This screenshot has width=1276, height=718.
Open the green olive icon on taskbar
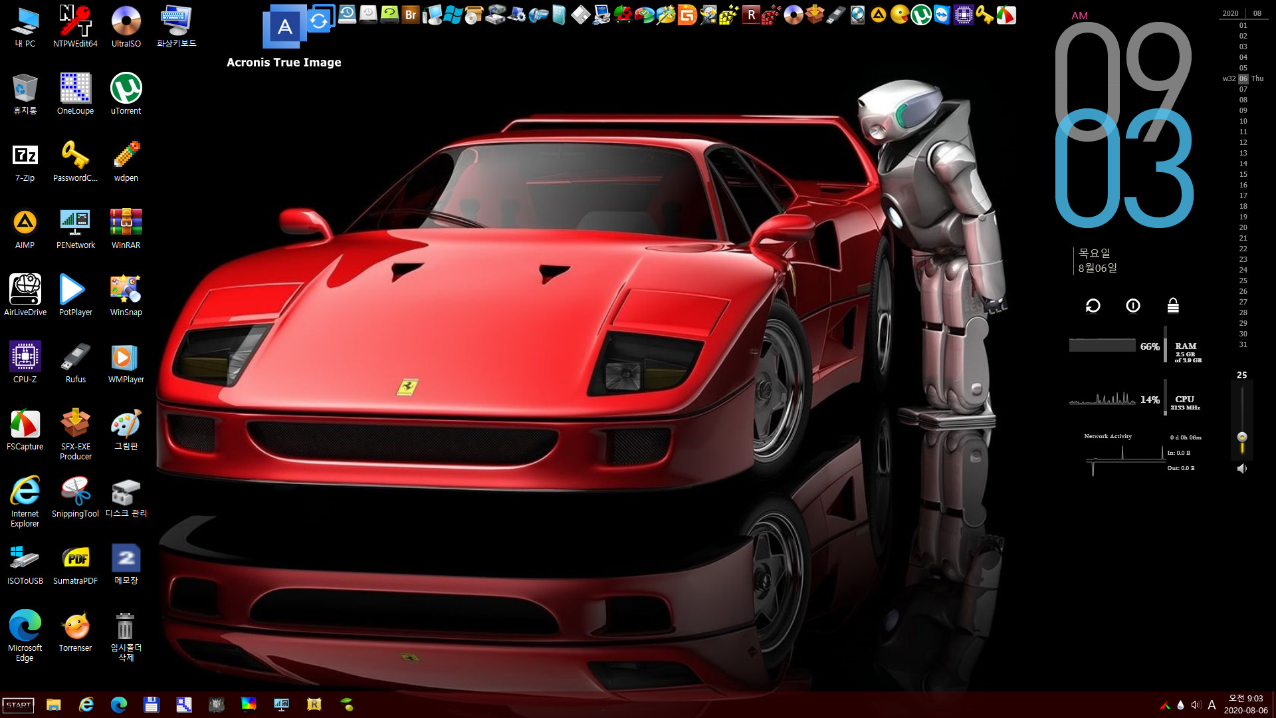pyautogui.click(x=347, y=705)
